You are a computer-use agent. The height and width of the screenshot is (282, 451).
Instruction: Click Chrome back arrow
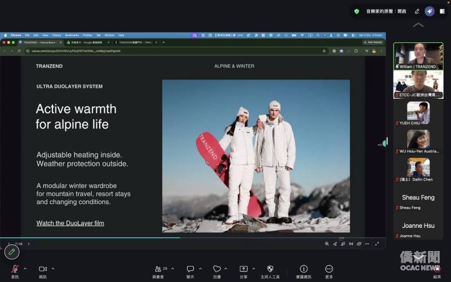click(5, 51)
